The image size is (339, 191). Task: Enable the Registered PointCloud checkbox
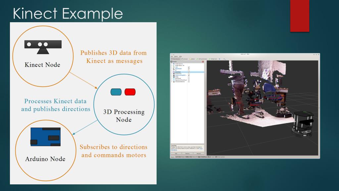click(189, 80)
